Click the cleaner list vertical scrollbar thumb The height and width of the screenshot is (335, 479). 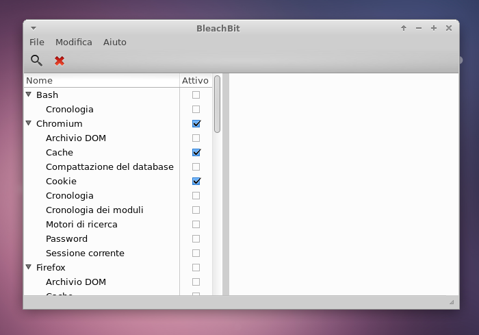[217, 104]
